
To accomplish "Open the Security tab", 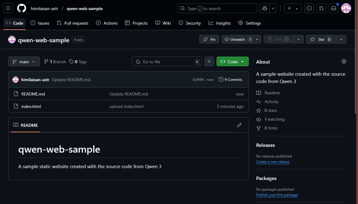I will coord(190,23).
